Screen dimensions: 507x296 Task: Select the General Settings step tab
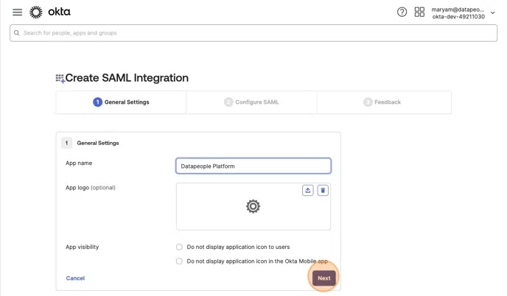tap(121, 102)
